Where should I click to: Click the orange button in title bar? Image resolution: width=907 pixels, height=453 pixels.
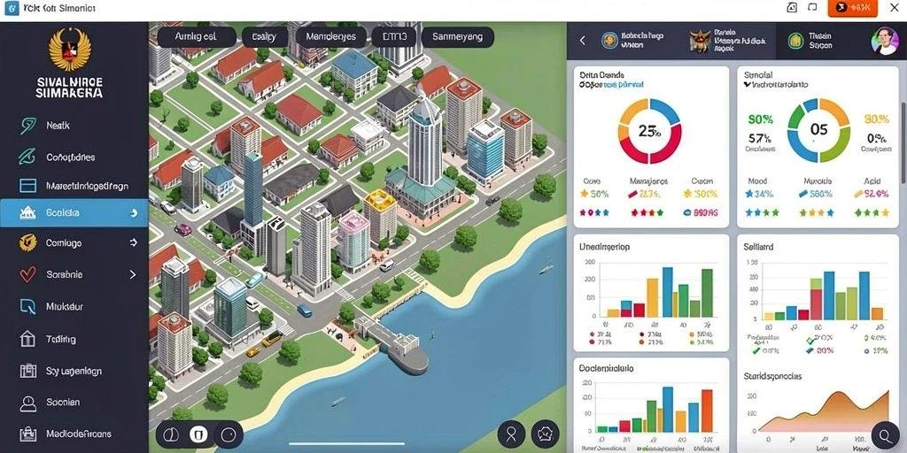pyautogui.click(x=852, y=7)
